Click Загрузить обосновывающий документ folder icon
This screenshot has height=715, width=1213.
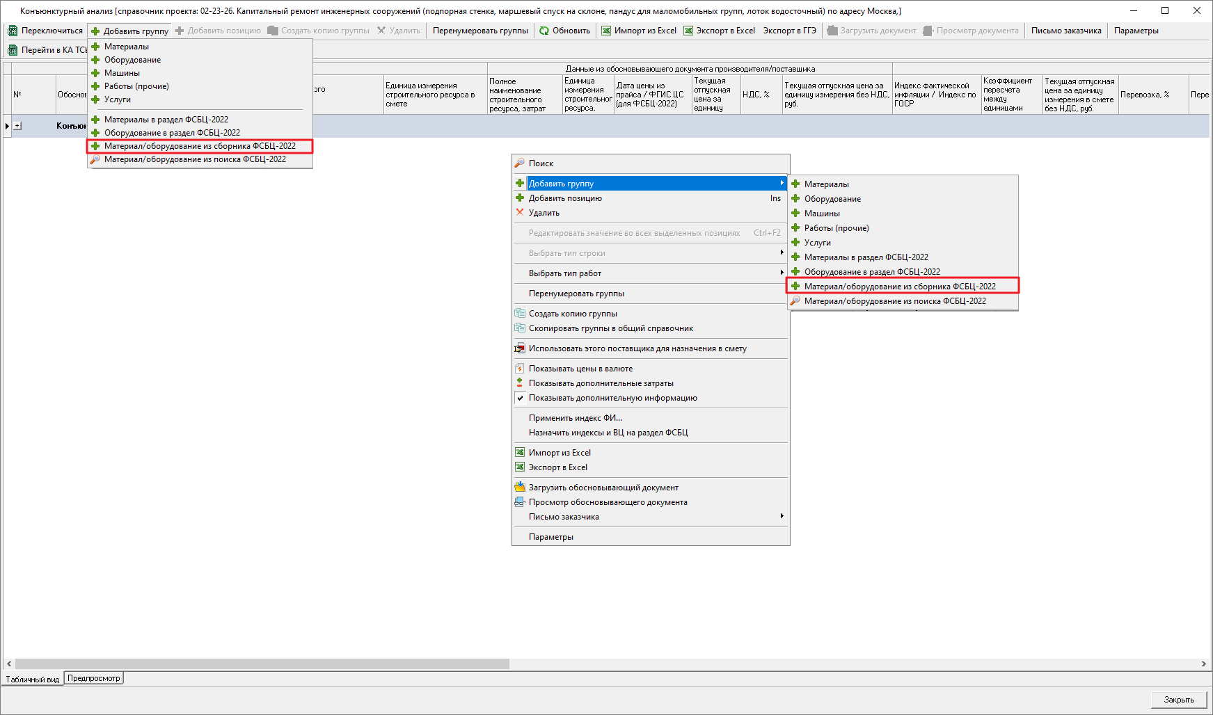pyautogui.click(x=520, y=488)
